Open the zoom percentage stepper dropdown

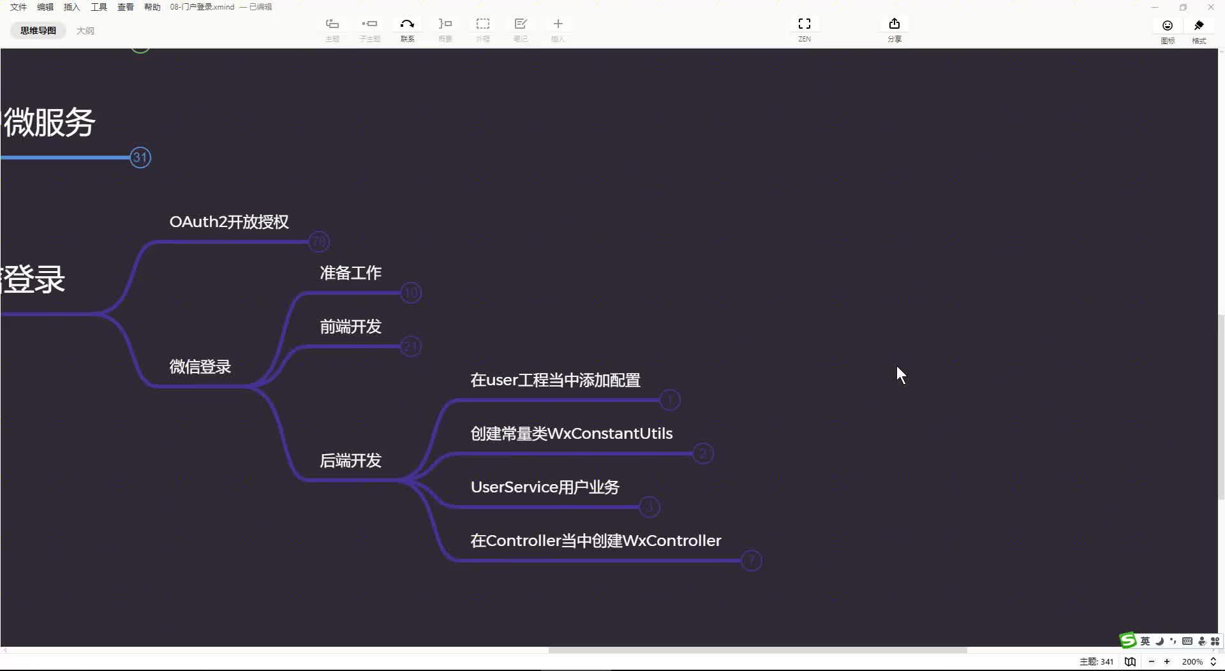click(x=1214, y=661)
